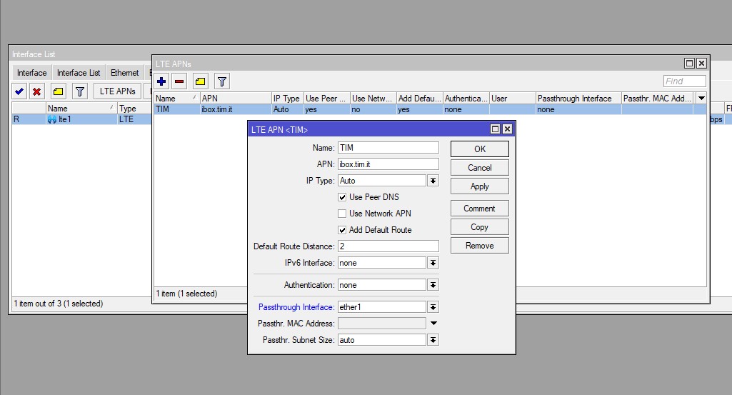Click the Apply button
The width and height of the screenshot is (732, 395).
pos(479,186)
